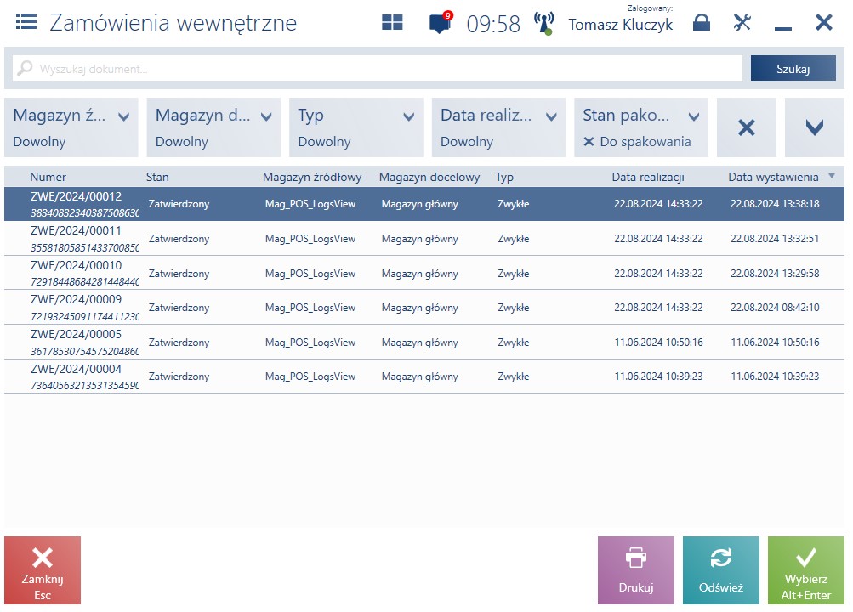Clear all filters with the X button
The height and width of the screenshot is (612, 853).
pos(747,127)
